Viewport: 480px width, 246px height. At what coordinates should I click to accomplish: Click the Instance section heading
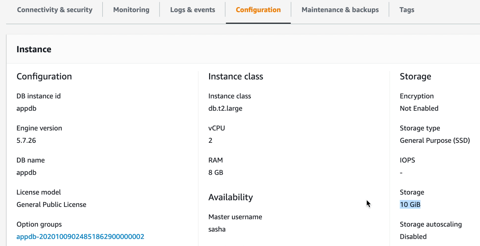pos(34,49)
